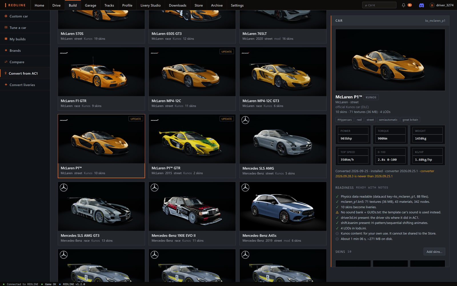
Task: Click the ks_mclaren_p1 identifier text
Action: 435,21
